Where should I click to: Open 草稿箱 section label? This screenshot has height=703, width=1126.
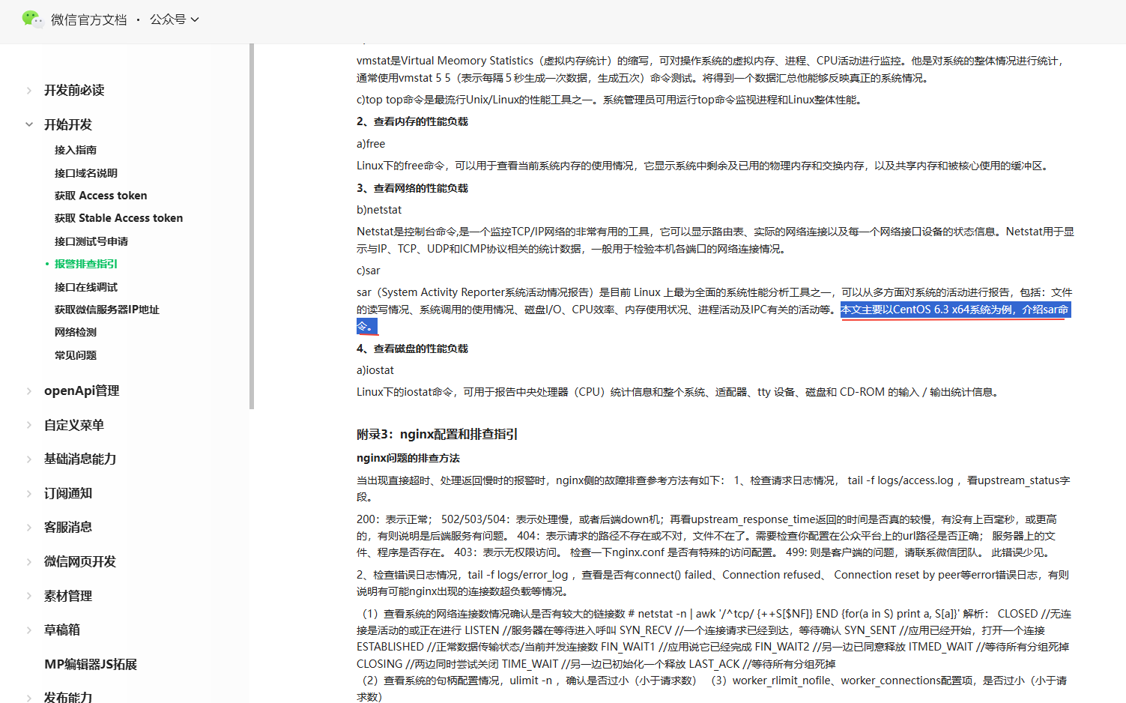tap(62, 630)
